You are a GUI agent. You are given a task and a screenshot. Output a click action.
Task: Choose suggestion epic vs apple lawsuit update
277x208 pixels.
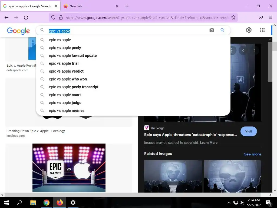[x=133, y=56]
